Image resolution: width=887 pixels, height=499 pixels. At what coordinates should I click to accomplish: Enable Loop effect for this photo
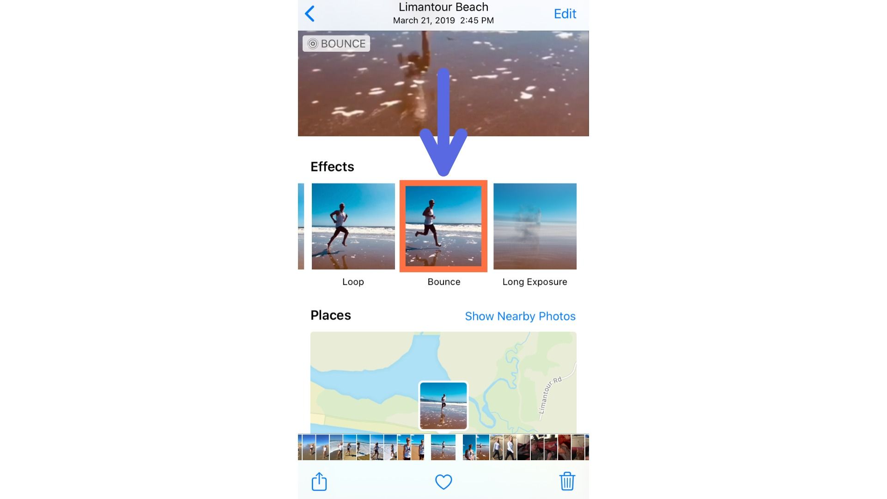[x=353, y=226]
